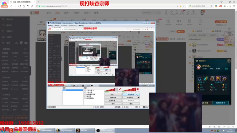Viewport: 237px width, 133px height.
Task: Click the browser back arrow
Action: pos(11,6)
